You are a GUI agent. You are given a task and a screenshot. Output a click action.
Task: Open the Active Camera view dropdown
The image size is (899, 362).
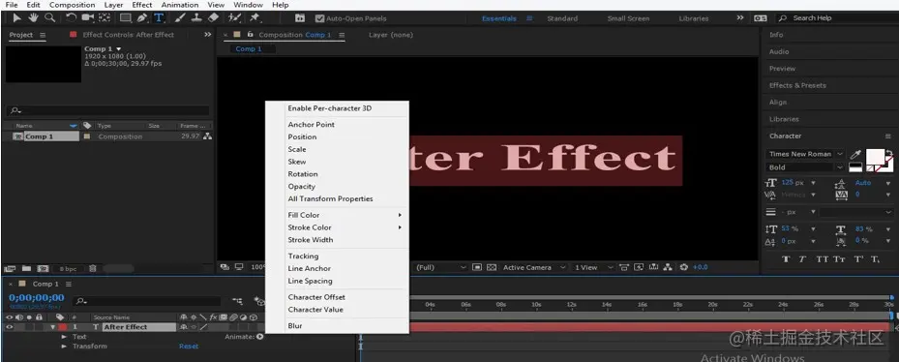pyautogui.click(x=534, y=267)
